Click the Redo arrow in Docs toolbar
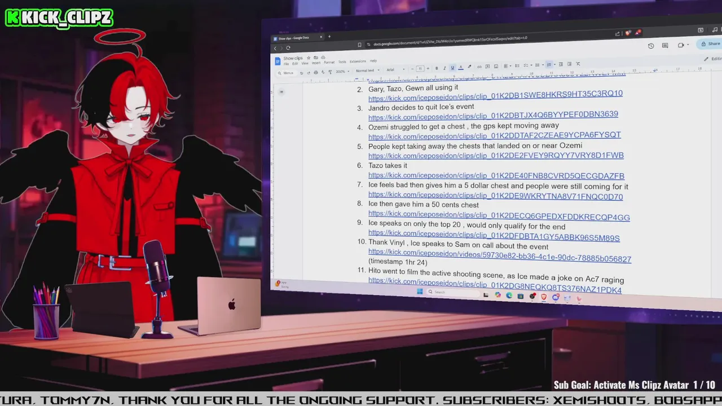 [x=309, y=73]
